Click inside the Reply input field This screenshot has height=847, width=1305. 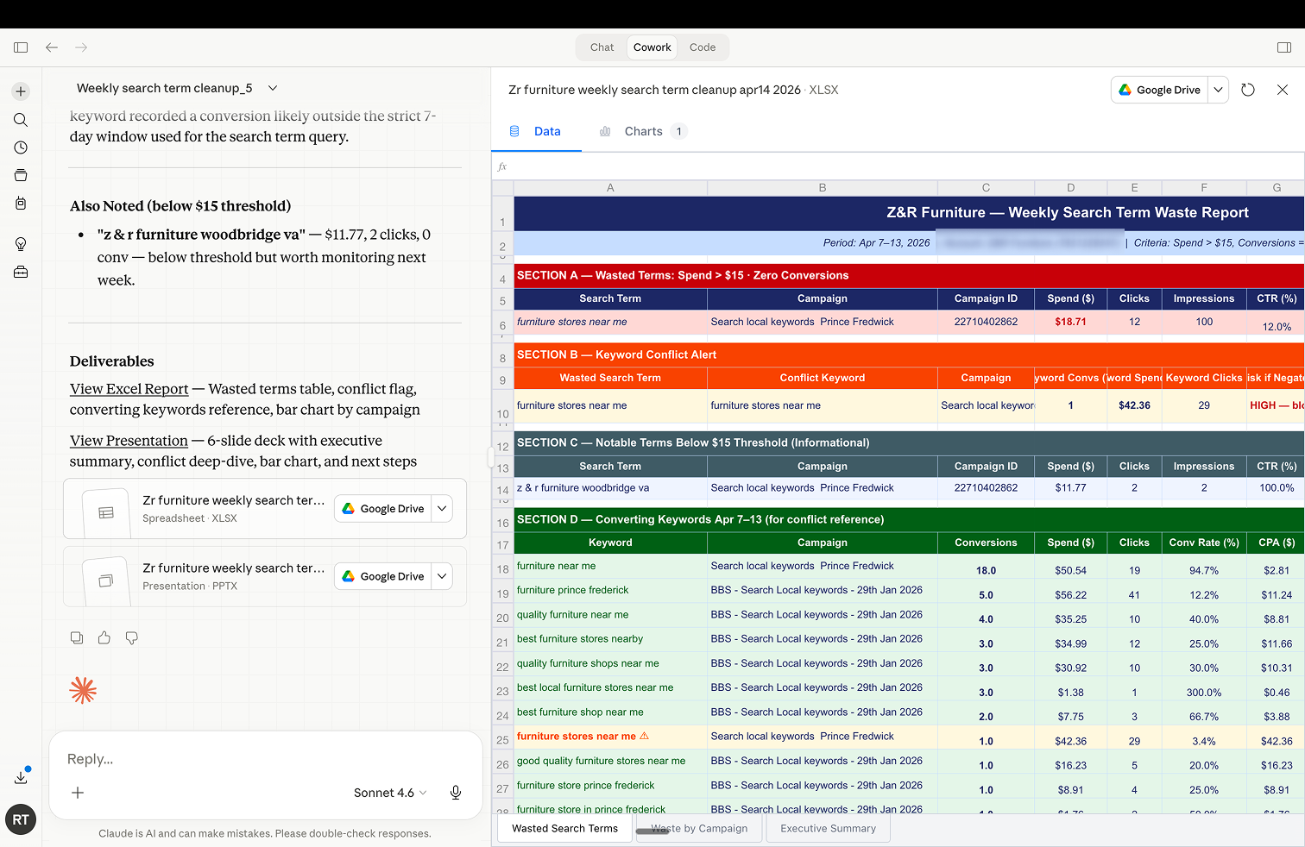216,759
